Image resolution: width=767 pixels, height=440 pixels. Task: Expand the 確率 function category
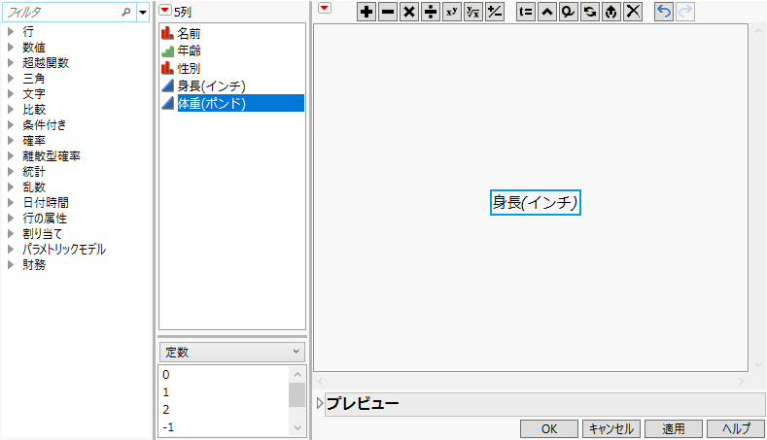11,140
